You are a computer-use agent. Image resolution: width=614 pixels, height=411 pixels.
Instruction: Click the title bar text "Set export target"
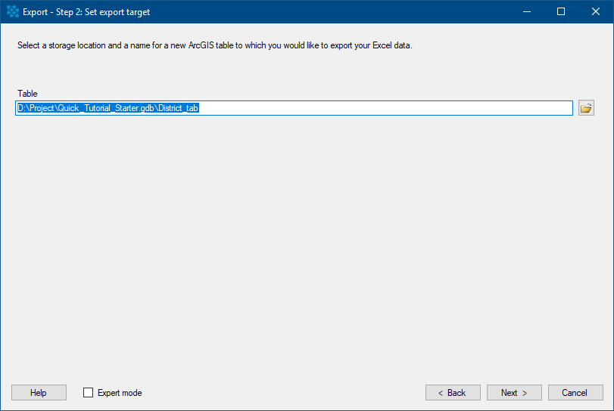(x=117, y=12)
